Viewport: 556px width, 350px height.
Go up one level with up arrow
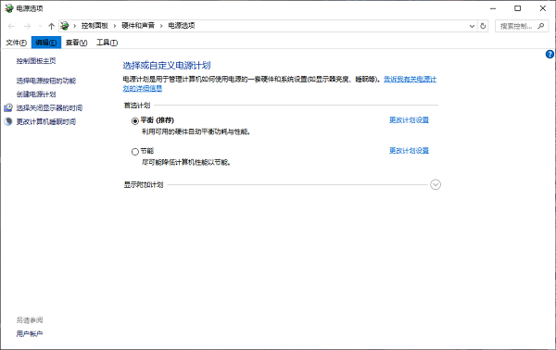[51, 26]
